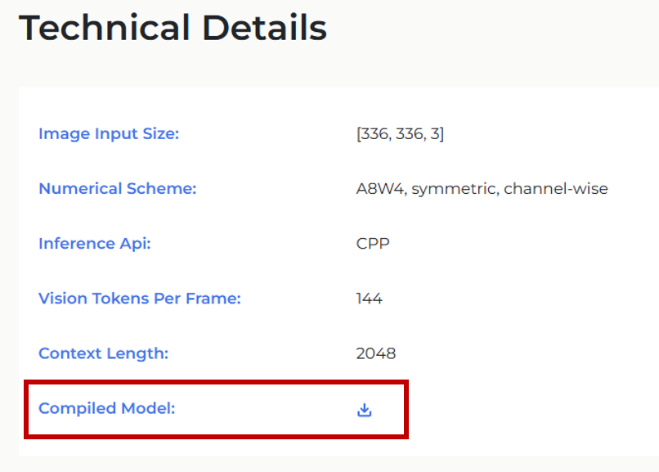The width and height of the screenshot is (659, 472).
Task: Click the Compiled Model download icon
Action: [x=365, y=410]
